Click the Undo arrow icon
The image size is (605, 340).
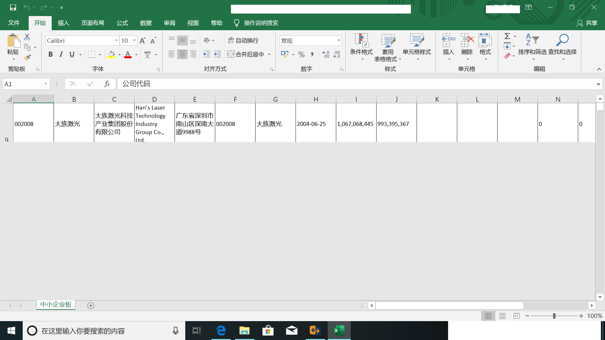tap(26, 7)
